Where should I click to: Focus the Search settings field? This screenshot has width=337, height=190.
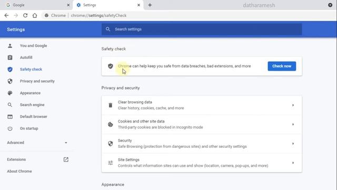click(202, 29)
